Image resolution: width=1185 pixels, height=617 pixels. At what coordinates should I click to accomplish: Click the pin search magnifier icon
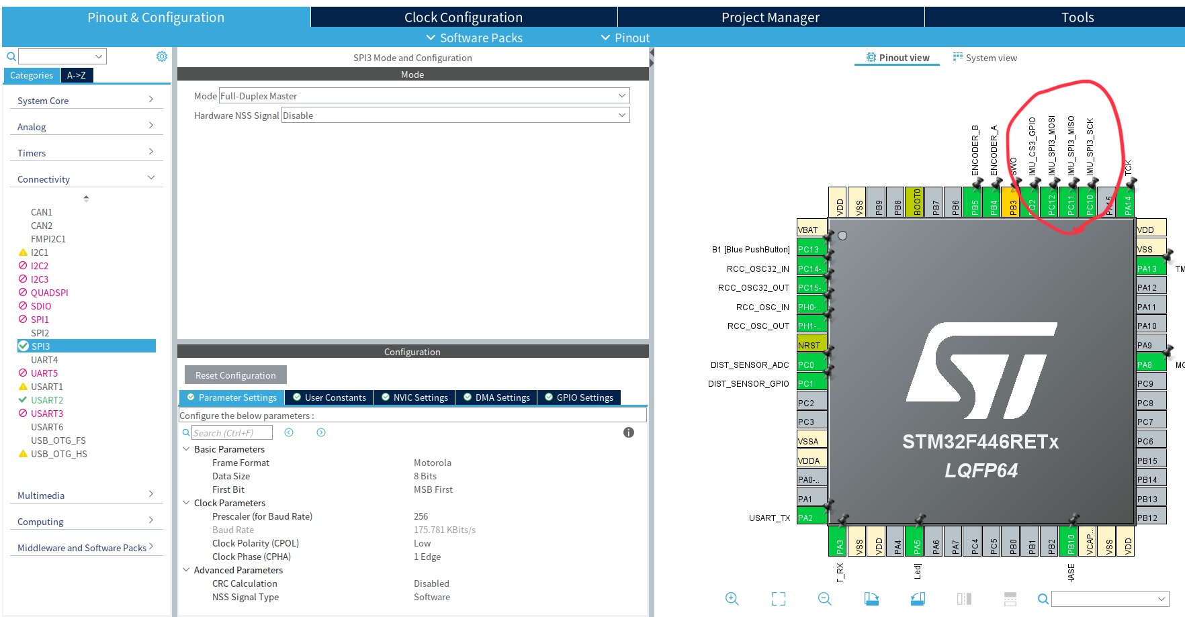click(x=1043, y=599)
